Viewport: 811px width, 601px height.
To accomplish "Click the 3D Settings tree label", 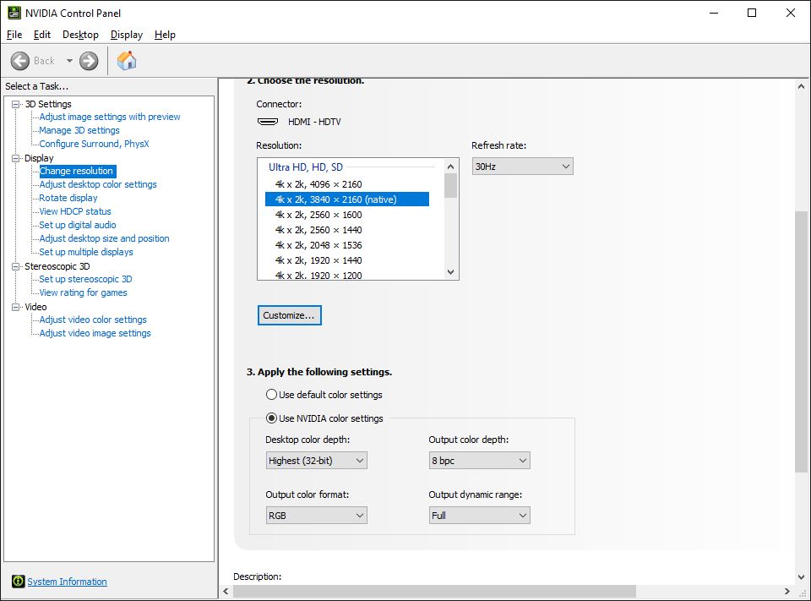I will click(x=48, y=104).
